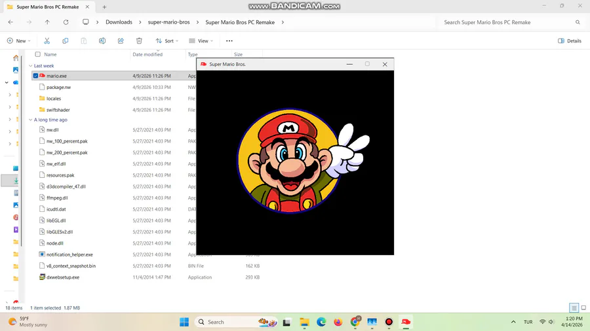The width and height of the screenshot is (590, 331).
Task: Sort by the Date modified column header
Action: pos(147,54)
